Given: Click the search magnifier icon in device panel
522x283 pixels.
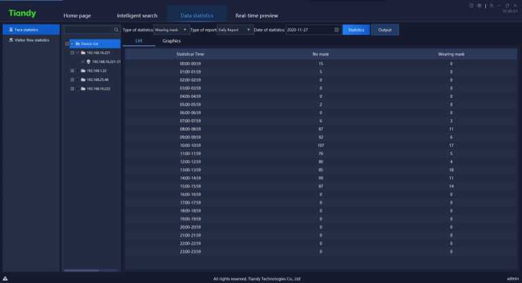Looking at the screenshot, I should [x=116, y=30].
